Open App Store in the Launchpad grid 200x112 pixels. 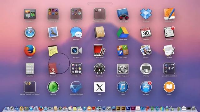(146, 87)
